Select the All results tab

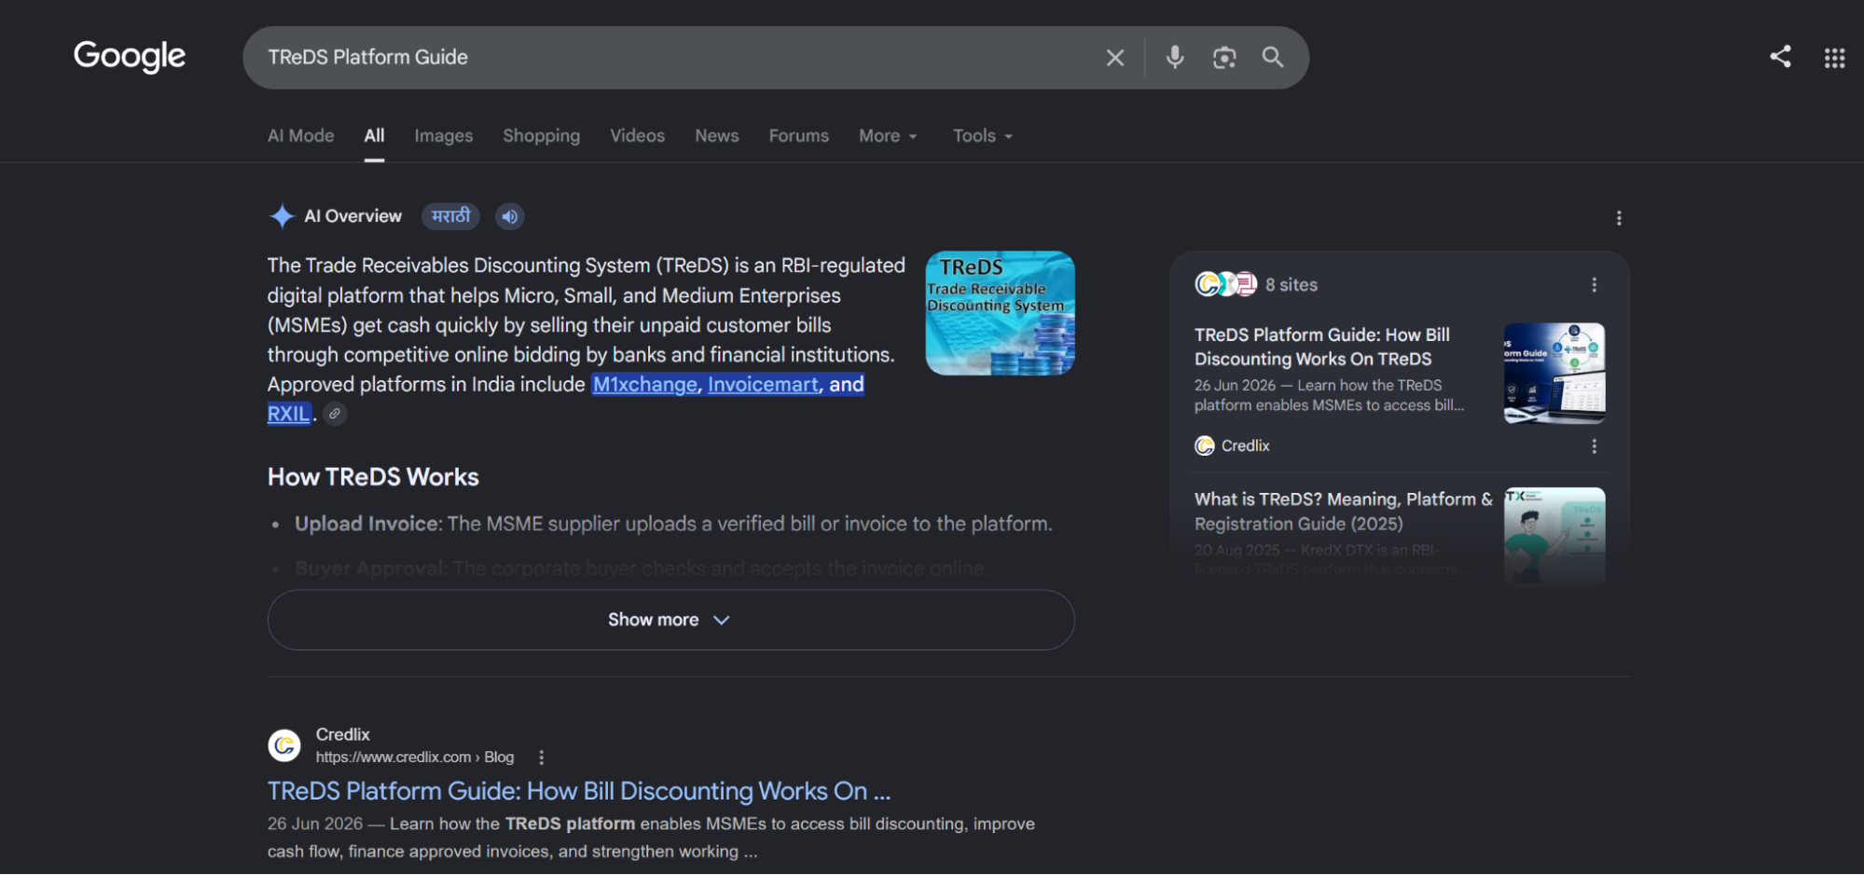coord(374,136)
